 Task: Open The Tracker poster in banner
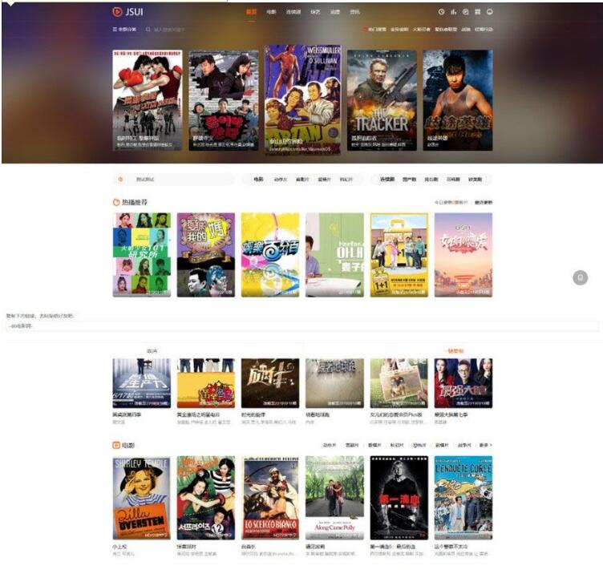pos(382,100)
